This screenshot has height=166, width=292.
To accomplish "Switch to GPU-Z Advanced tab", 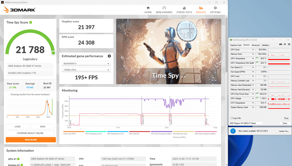I will click(255, 45).
